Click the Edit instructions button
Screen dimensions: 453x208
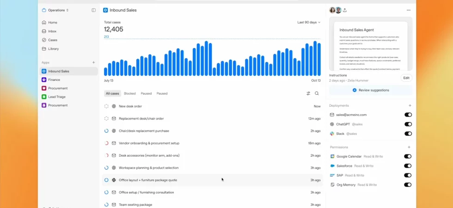(x=406, y=78)
